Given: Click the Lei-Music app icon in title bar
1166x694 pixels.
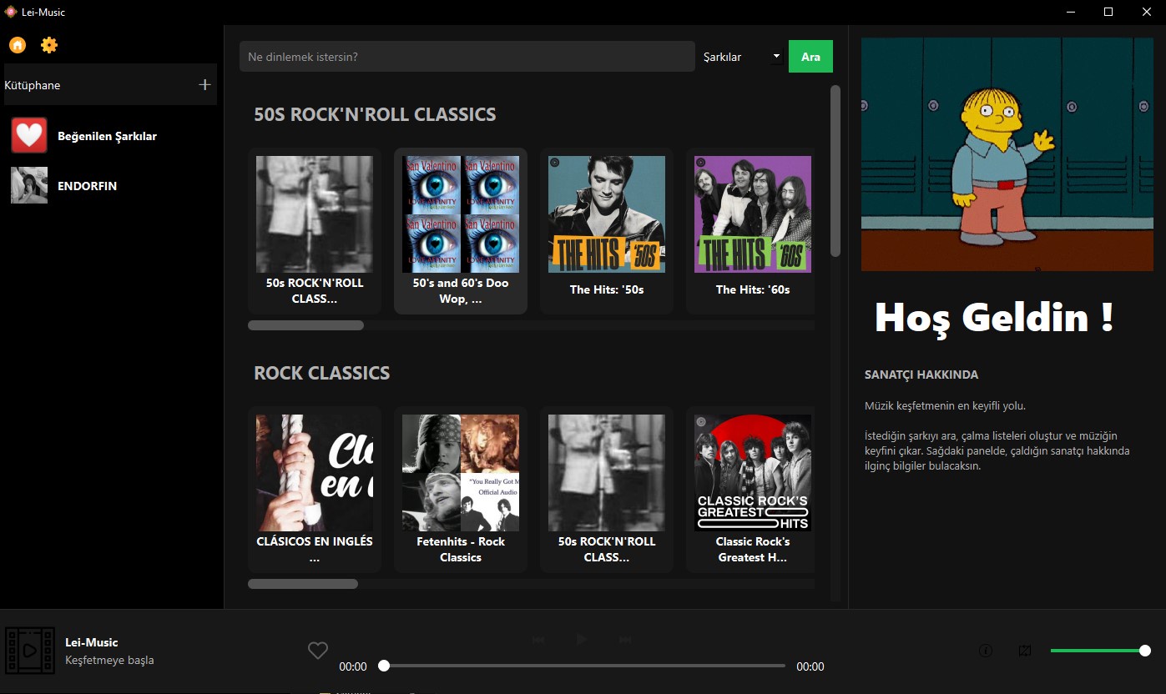Looking at the screenshot, I should [x=11, y=12].
